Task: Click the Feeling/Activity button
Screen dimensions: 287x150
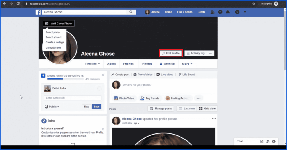Action: [177, 98]
